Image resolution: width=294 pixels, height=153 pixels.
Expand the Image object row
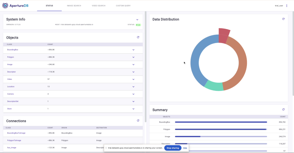click(133, 64)
